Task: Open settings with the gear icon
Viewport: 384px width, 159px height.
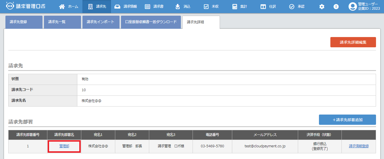Action: click(x=322, y=7)
